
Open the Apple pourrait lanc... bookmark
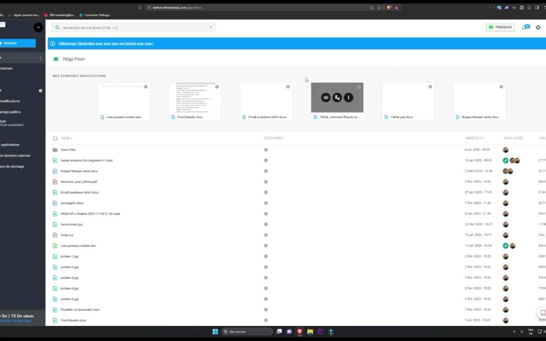click(x=24, y=15)
